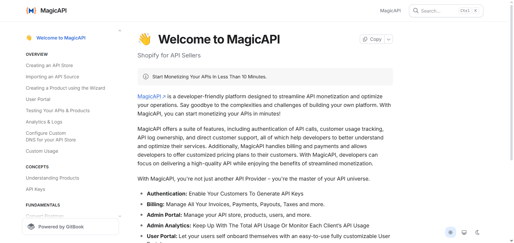Click the Search input field
Viewport: 514px width, 243px height.
[446, 11]
